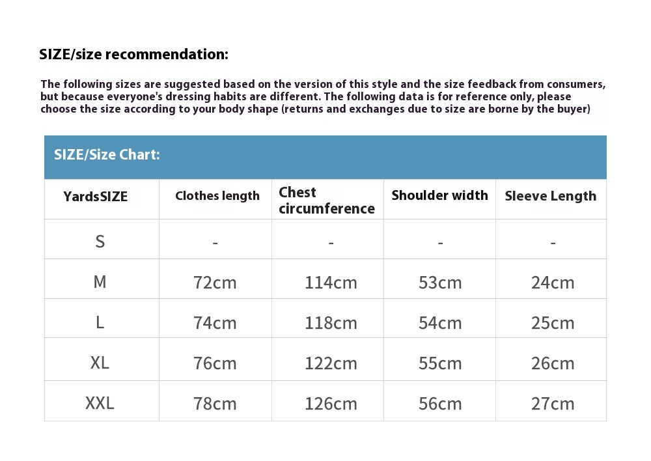Select the XXL size row label
This screenshot has width=651, height=461.
click(x=100, y=403)
